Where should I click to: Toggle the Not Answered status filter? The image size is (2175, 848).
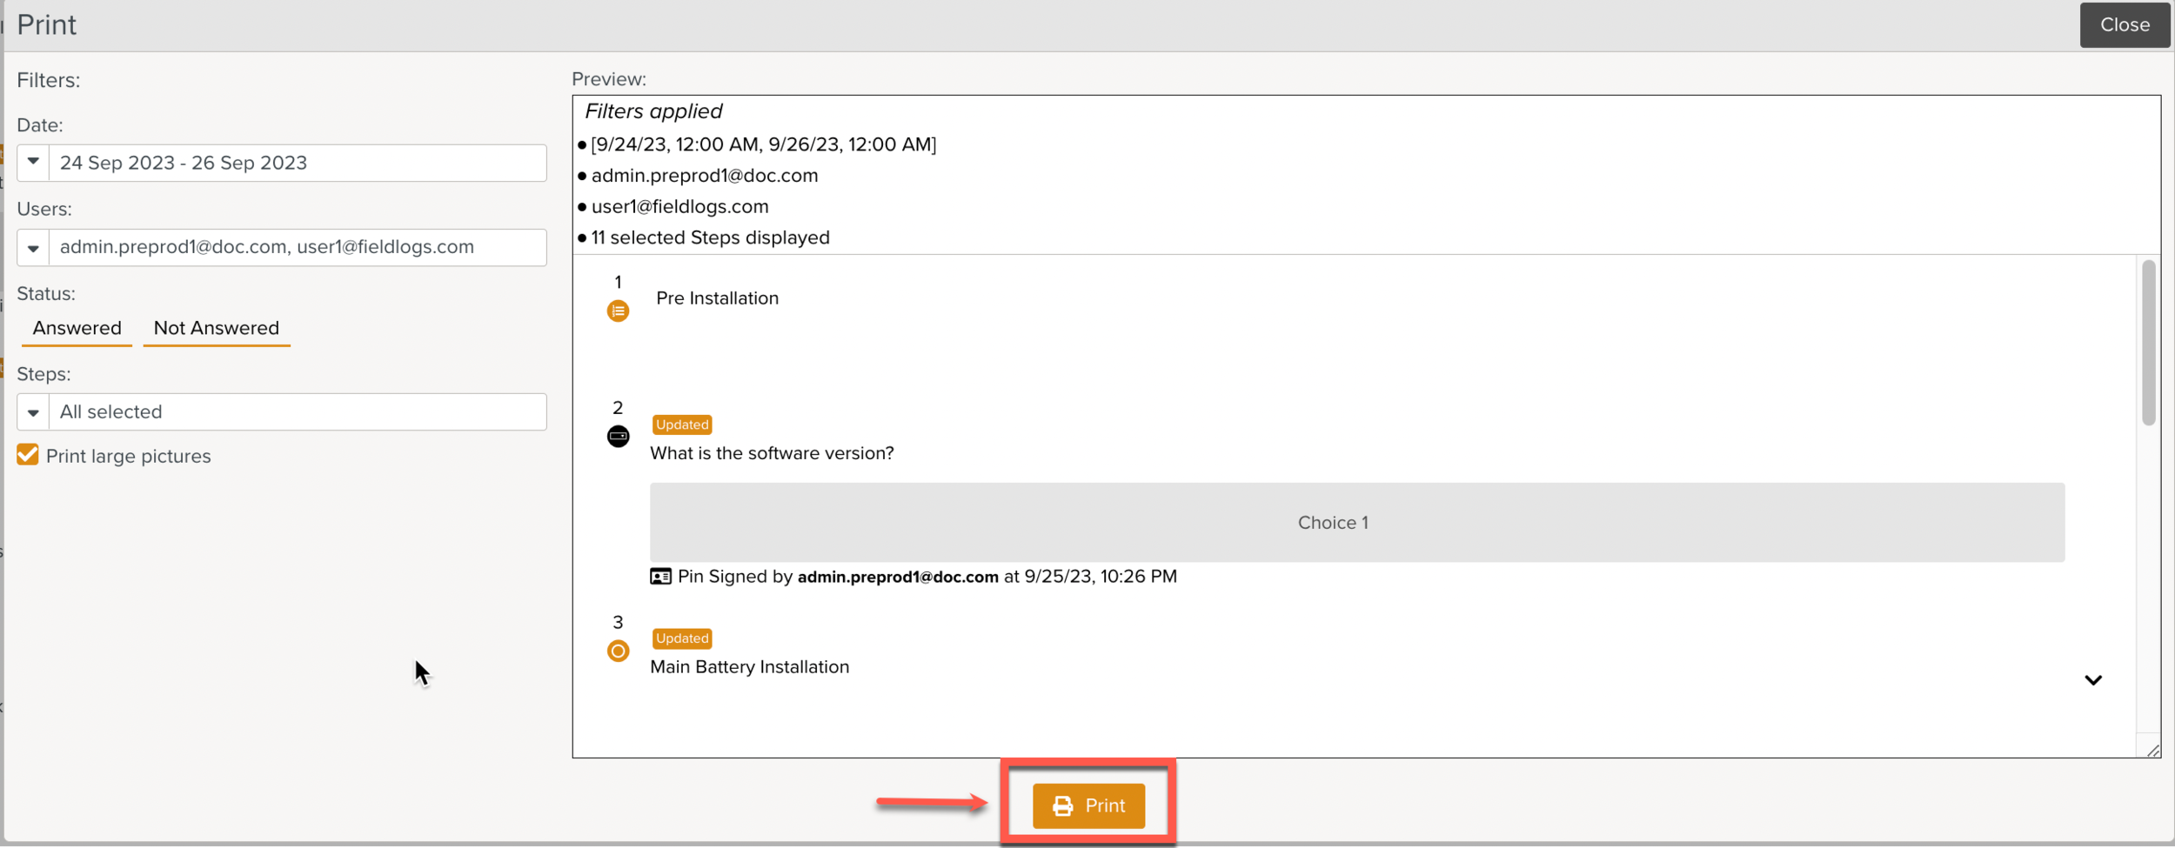(x=216, y=328)
